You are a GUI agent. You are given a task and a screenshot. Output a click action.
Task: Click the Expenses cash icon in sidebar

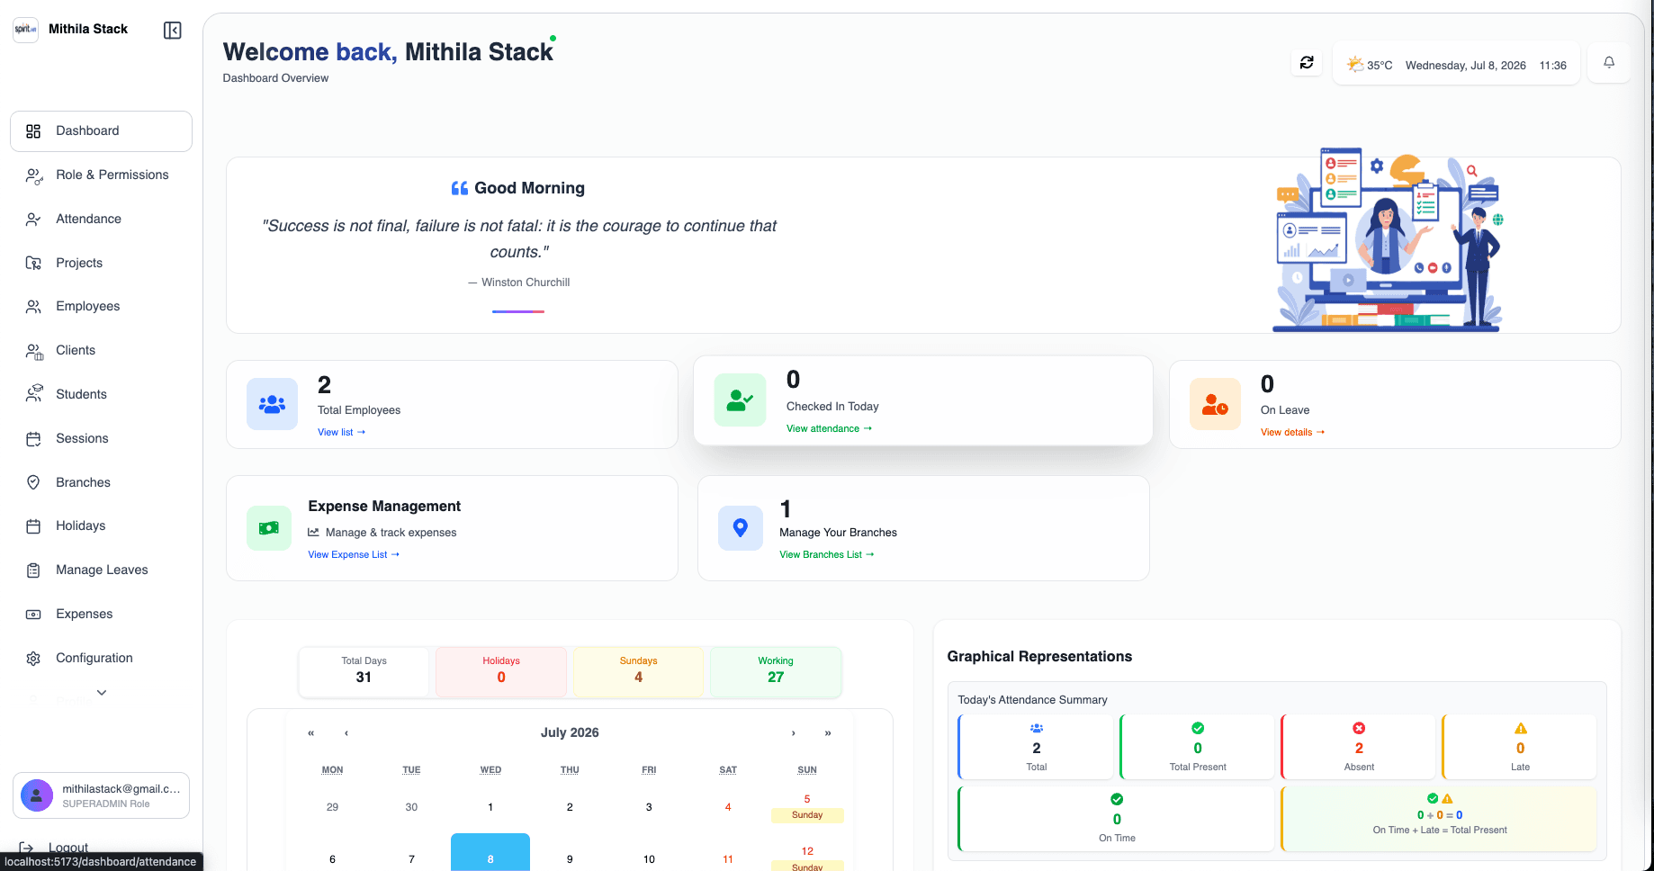(33, 615)
